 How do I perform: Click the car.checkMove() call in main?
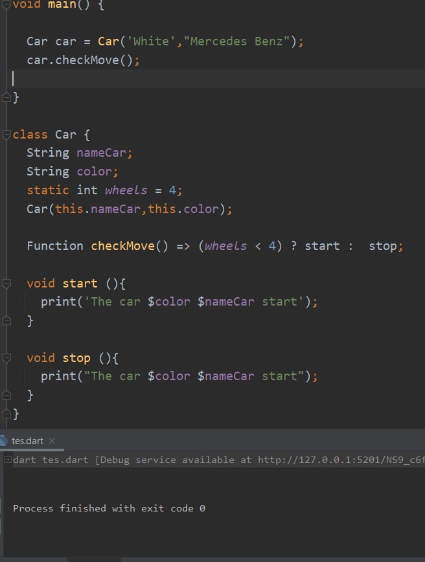(83, 60)
